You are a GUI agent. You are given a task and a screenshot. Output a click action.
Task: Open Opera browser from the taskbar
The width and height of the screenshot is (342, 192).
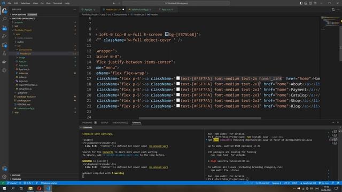point(39,188)
